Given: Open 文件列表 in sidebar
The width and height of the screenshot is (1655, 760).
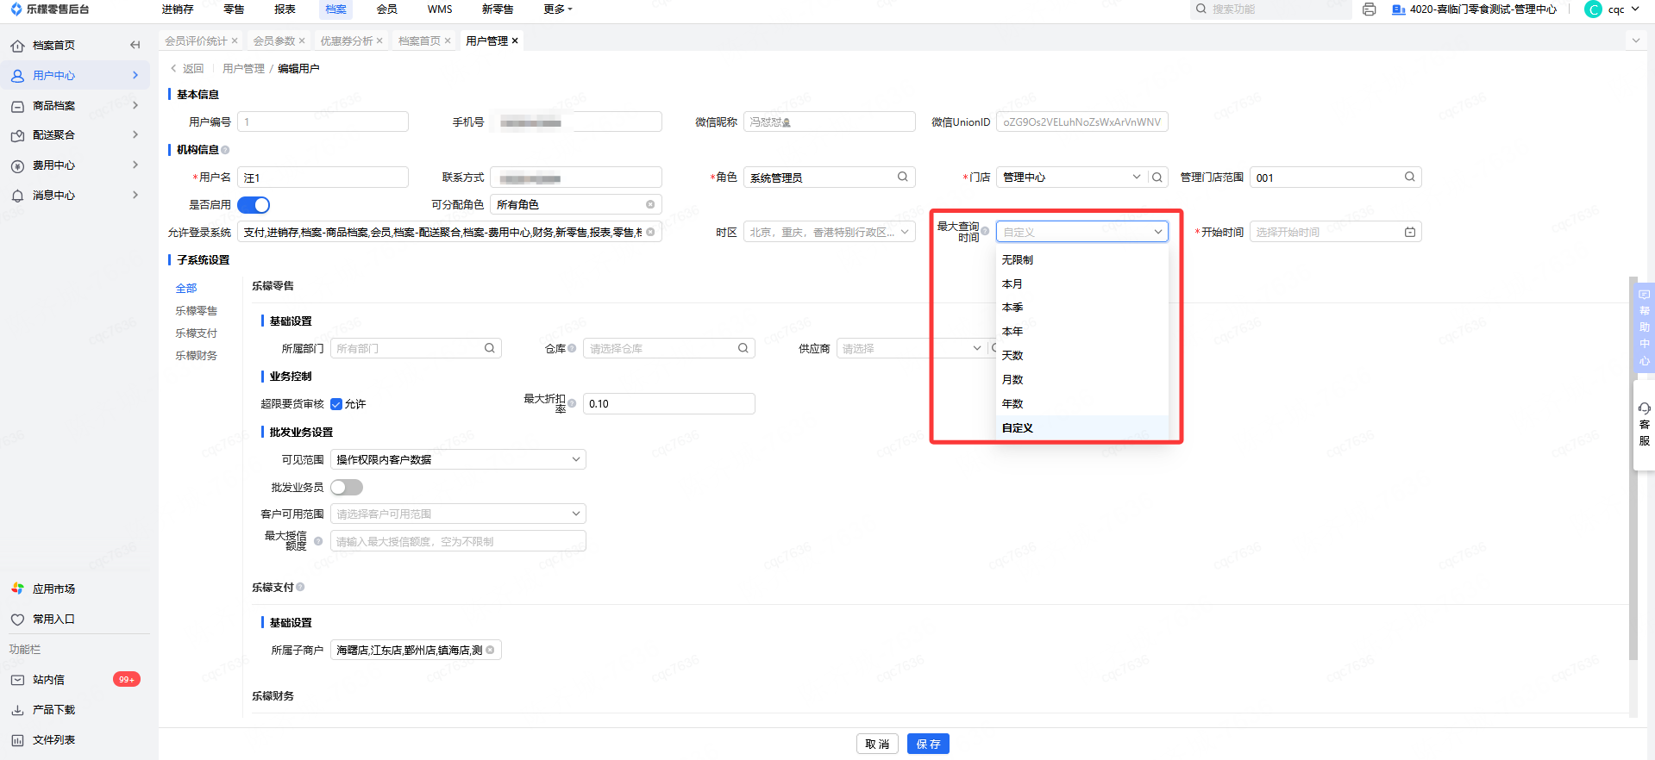Looking at the screenshot, I should point(53,740).
